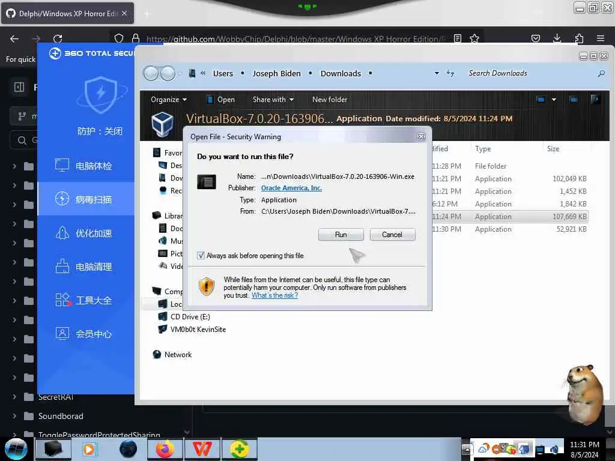This screenshot has height=461, width=615.
Task: Click the browser back arrow
Action: tap(14, 38)
